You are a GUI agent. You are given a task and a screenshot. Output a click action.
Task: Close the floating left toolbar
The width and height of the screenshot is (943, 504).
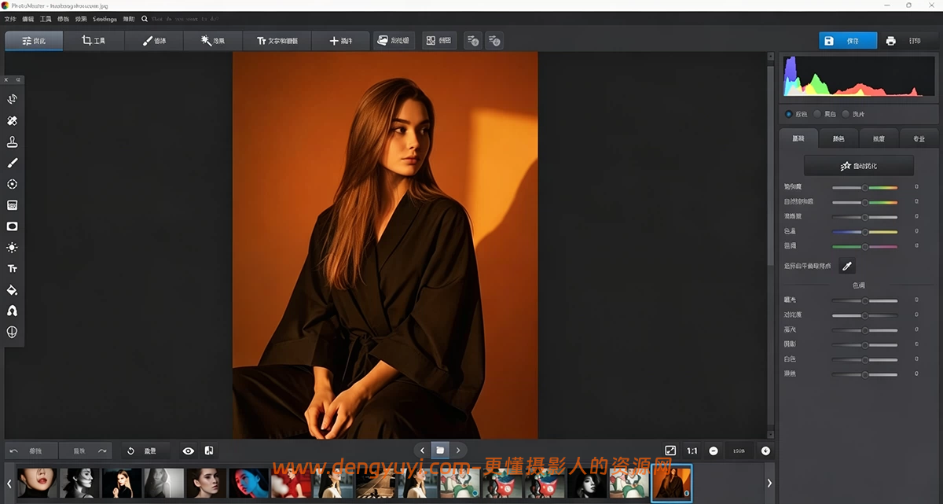point(7,80)
